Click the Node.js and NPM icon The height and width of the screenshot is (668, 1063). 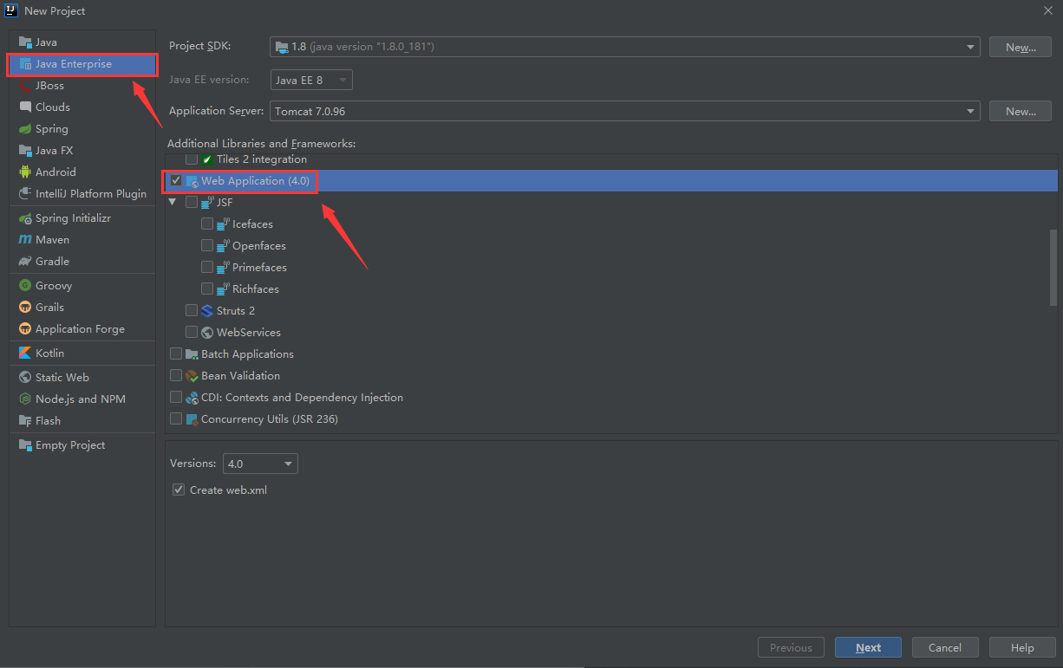click(x=25, y=399)
